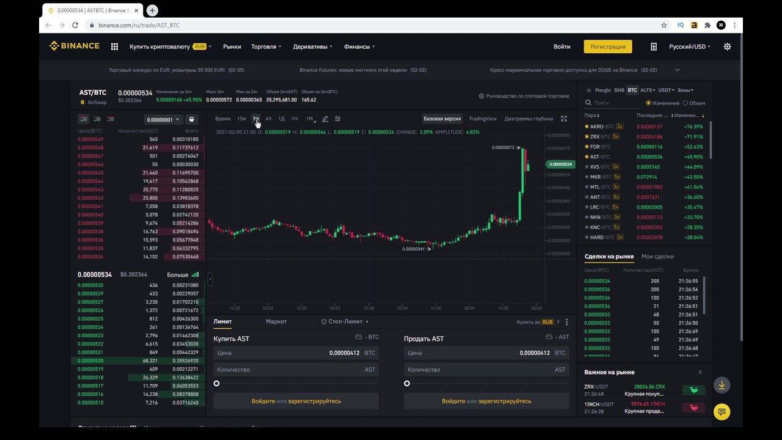Open a new browser tab
The height and width of the screenshot is (440, 782).
click(152, 10)
